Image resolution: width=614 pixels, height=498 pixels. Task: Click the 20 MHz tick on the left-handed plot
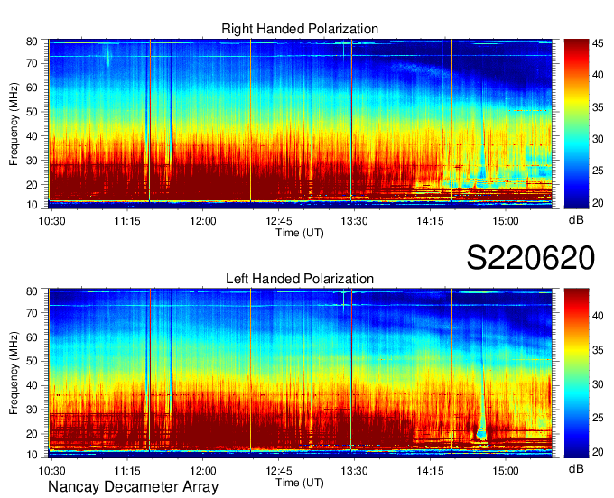(x=32, y=434)
